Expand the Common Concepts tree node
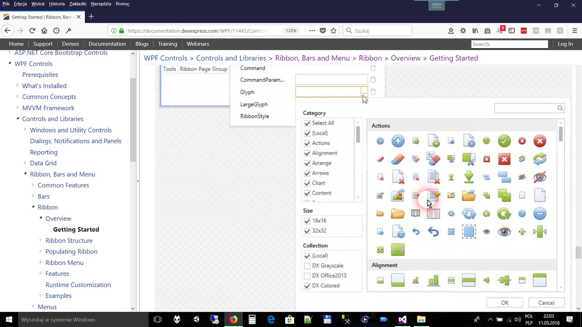Viewport: 582px width, 327px height. (18, 96)
